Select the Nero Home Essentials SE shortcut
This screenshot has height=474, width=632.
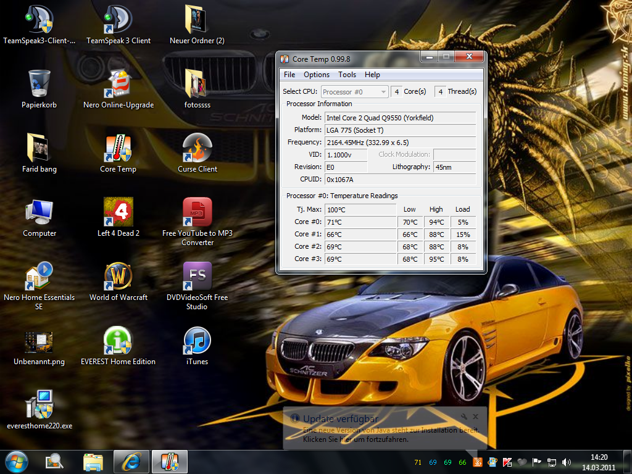click(x=39, y=286)
